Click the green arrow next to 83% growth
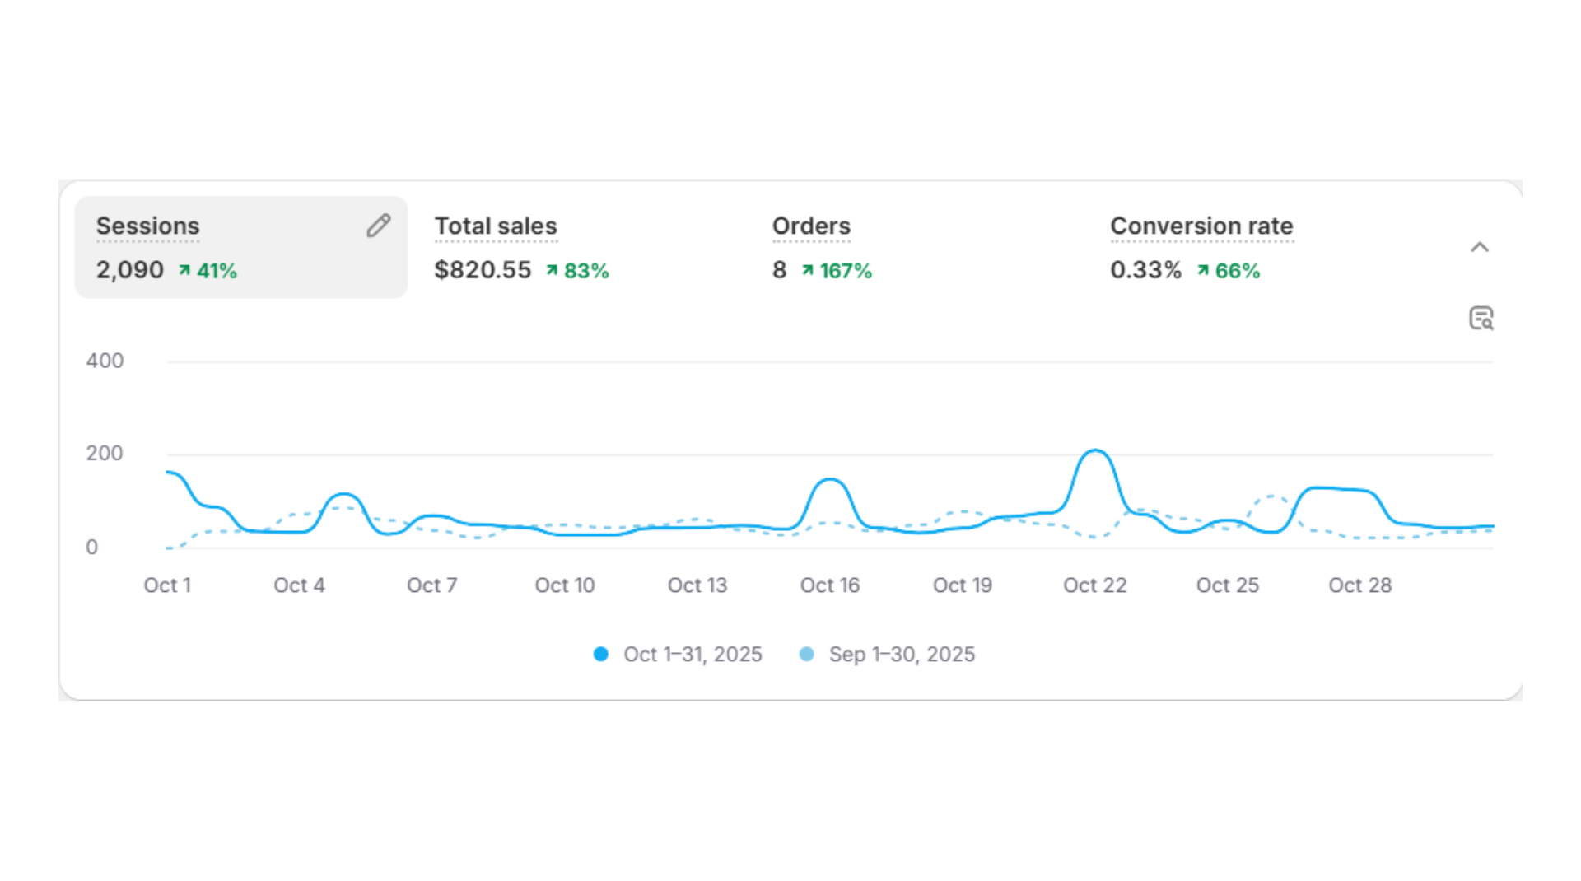 pos(553,270)
